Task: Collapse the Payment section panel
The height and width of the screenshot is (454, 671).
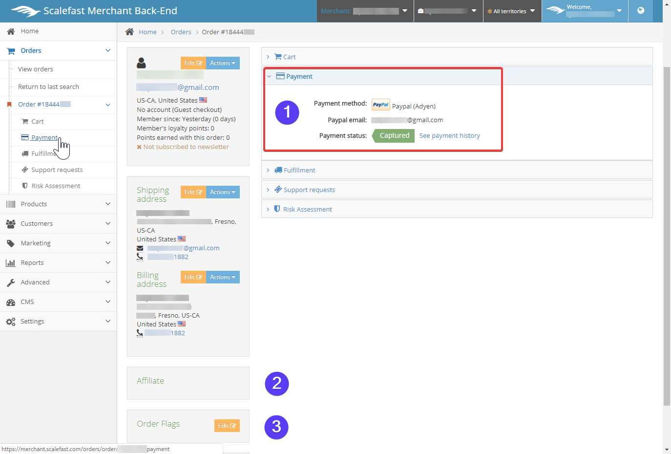Action: coord(299,76)
